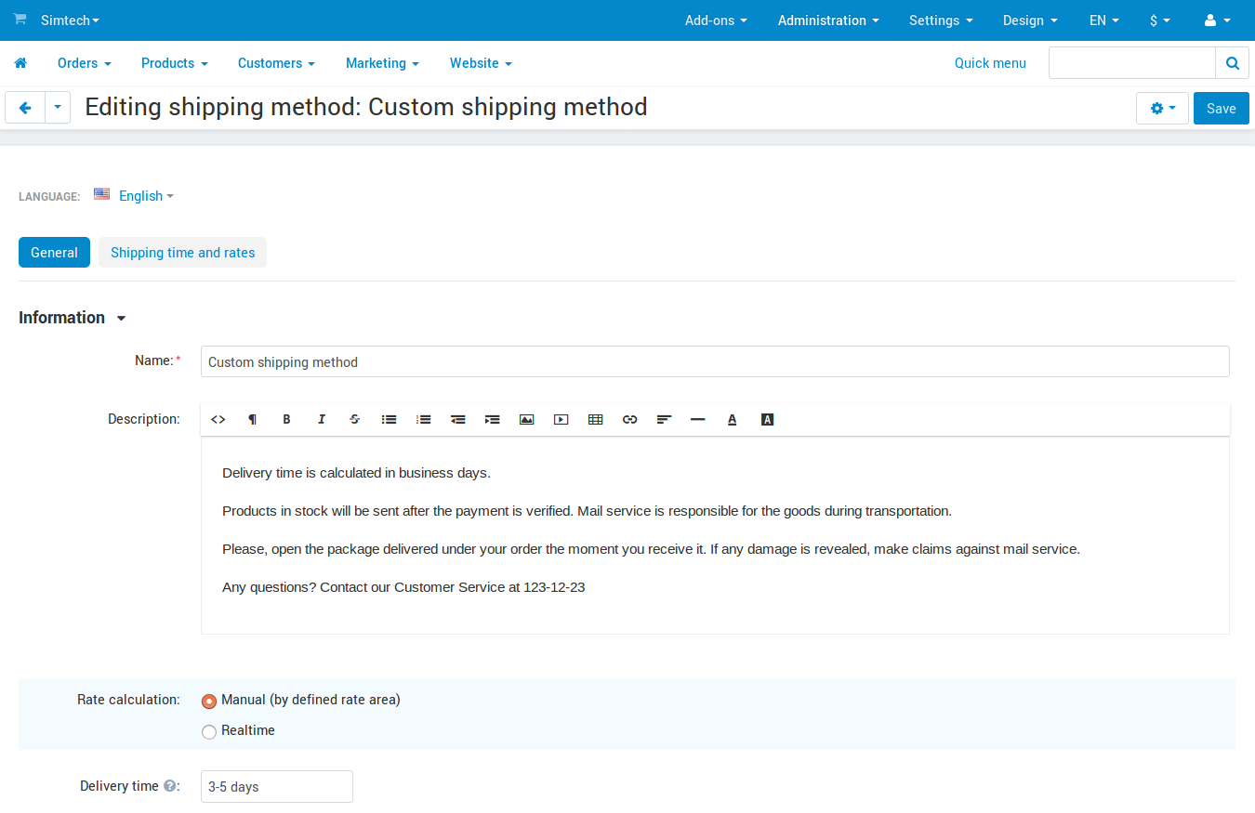Open the Design menu
This screenshot has width=1255, height=813.
[1030, 20]
